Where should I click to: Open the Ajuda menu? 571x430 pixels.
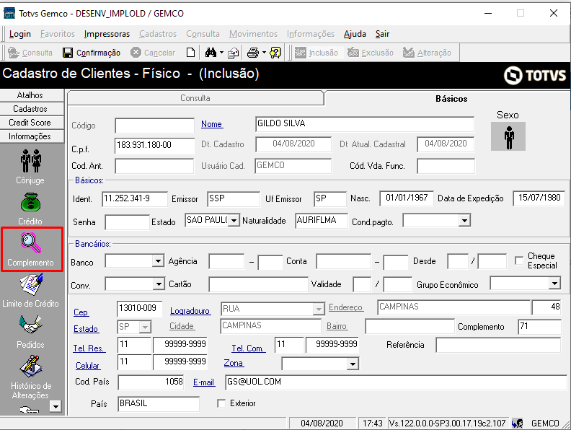point(355,34)
